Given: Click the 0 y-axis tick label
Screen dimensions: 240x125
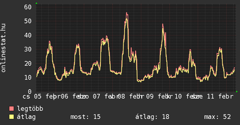Looking at the screenshot, I should [29, 91].
